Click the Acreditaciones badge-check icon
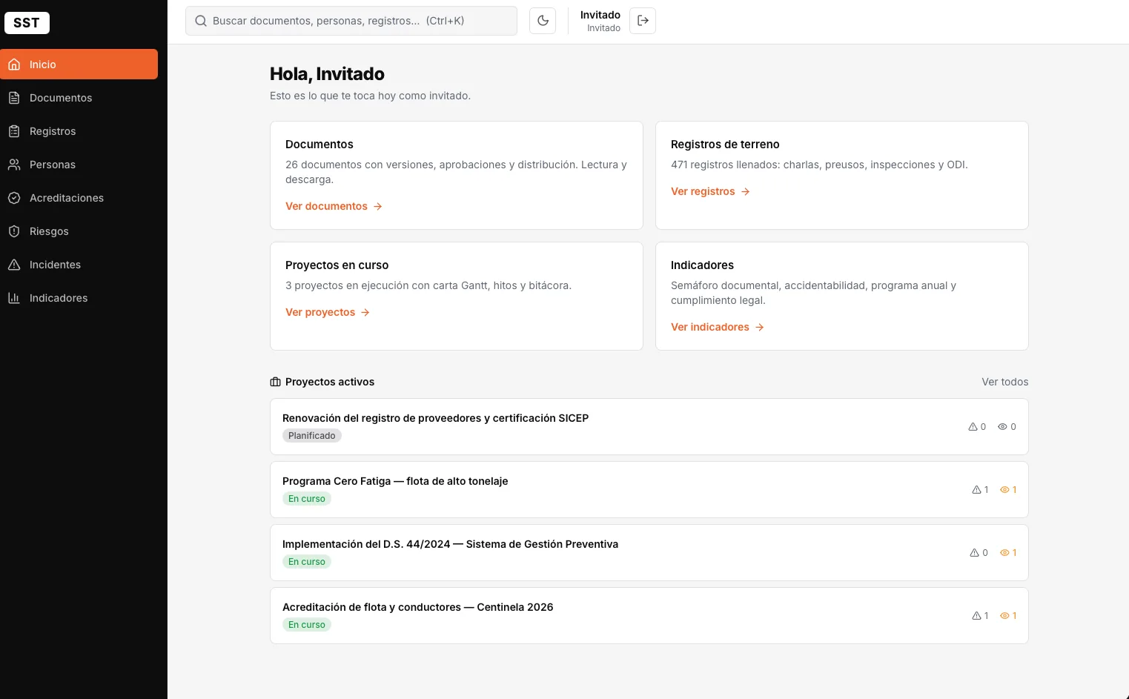Image resolution: width=1129 pixels, height=699 pixels. point(14,198)
